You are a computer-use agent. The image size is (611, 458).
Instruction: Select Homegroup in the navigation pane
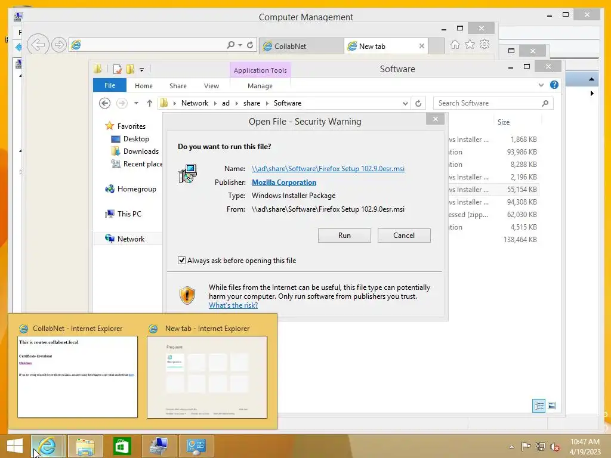[x=137, y=189]
